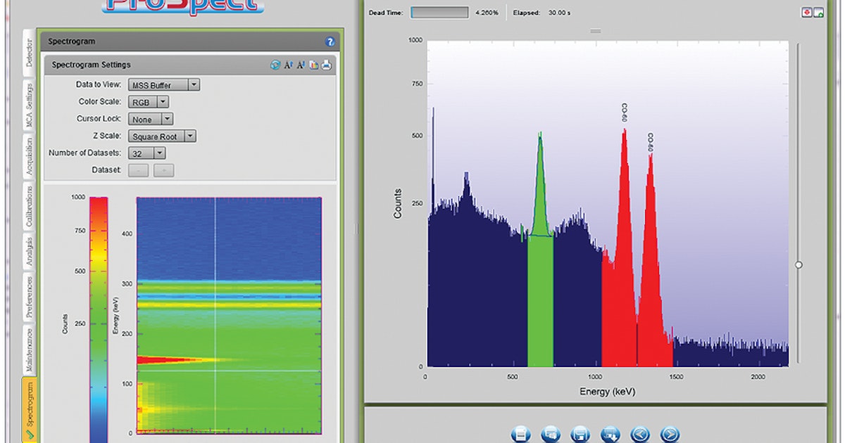Click the decrease font size icon

(x=301, y=65)
